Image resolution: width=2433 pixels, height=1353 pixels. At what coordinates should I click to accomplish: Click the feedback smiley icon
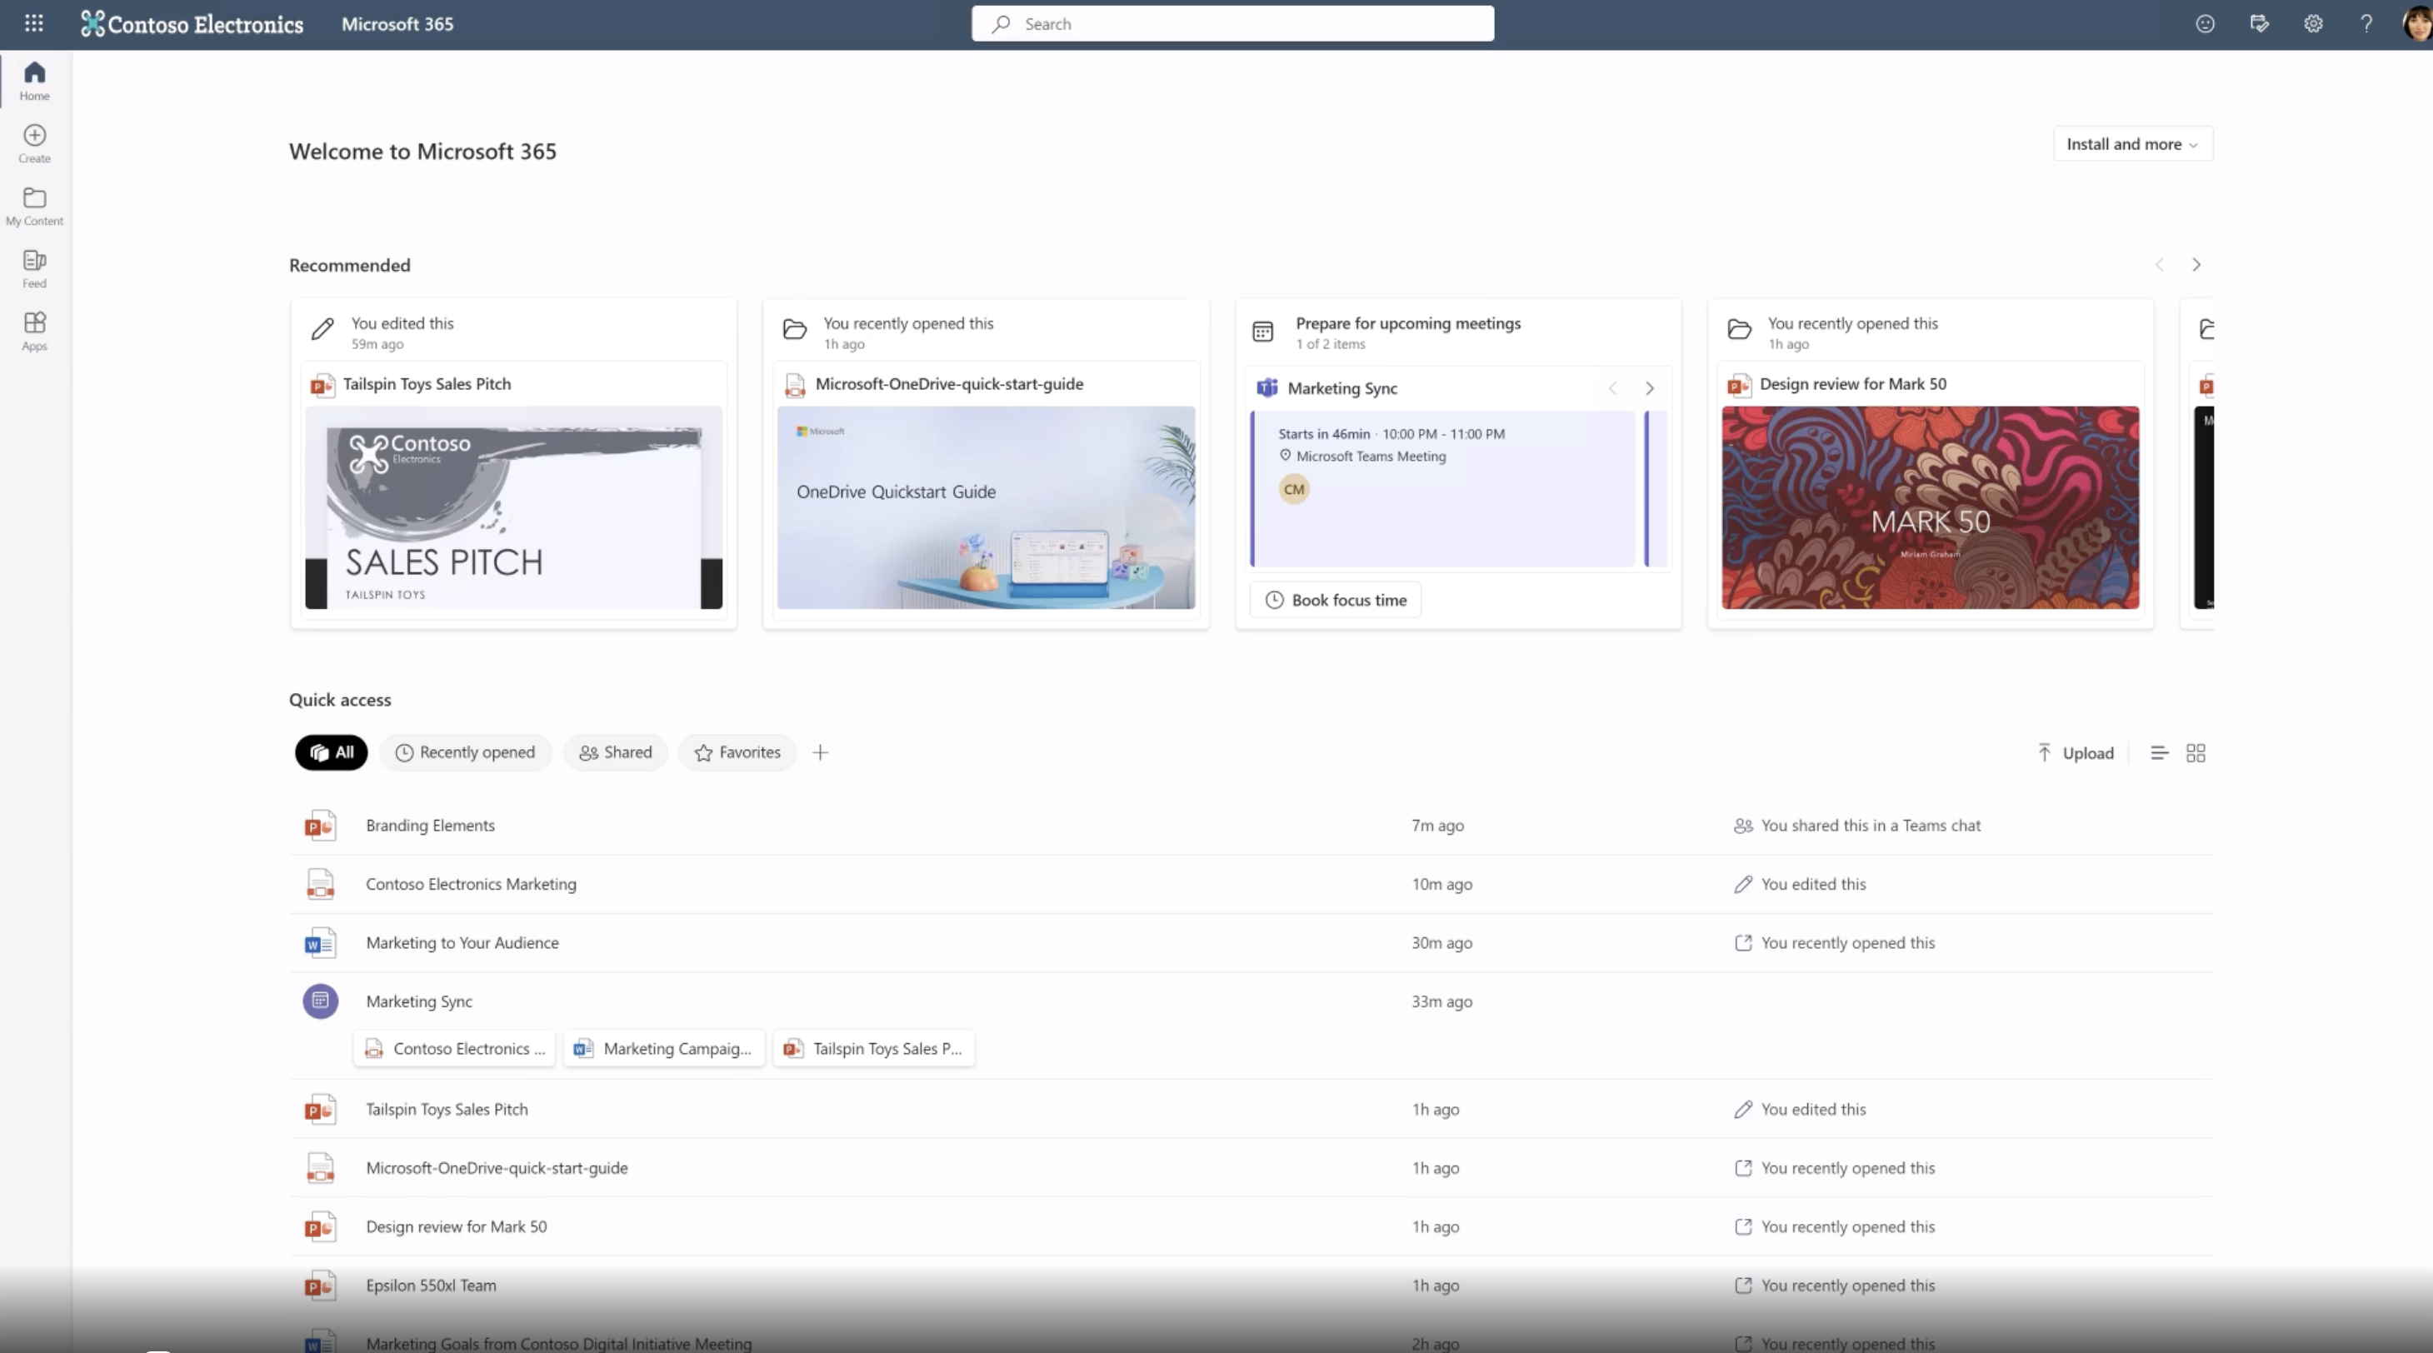[2205, 23]
